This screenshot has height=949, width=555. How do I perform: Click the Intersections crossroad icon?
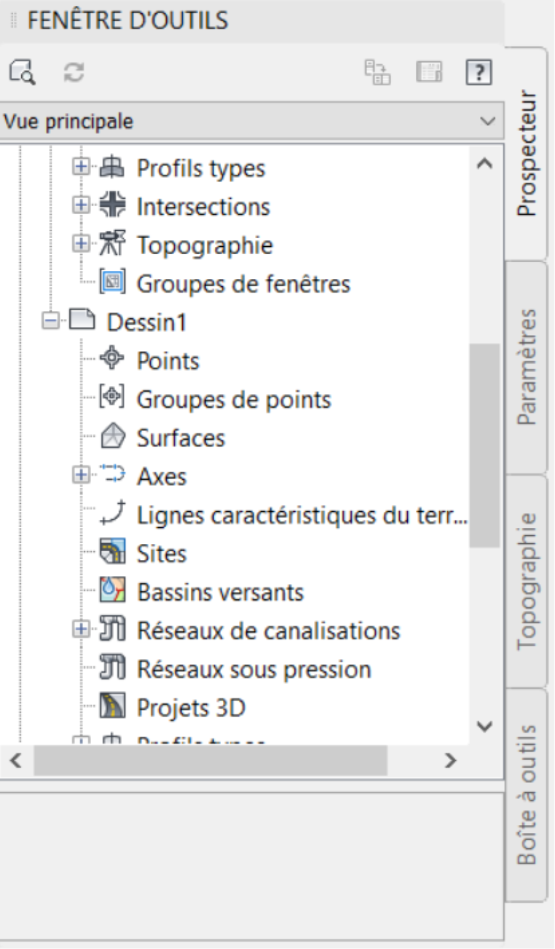(112, 206)
